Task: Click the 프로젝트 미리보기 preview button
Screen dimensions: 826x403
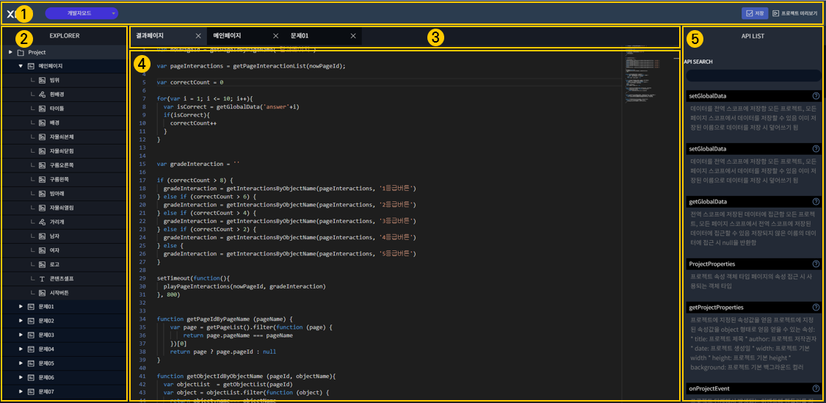Action: [794, 13]
